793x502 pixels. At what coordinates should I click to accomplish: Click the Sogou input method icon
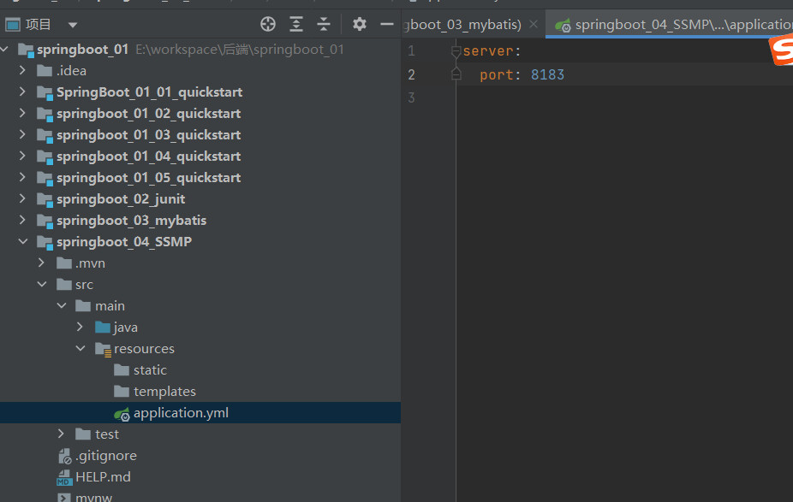781,50
